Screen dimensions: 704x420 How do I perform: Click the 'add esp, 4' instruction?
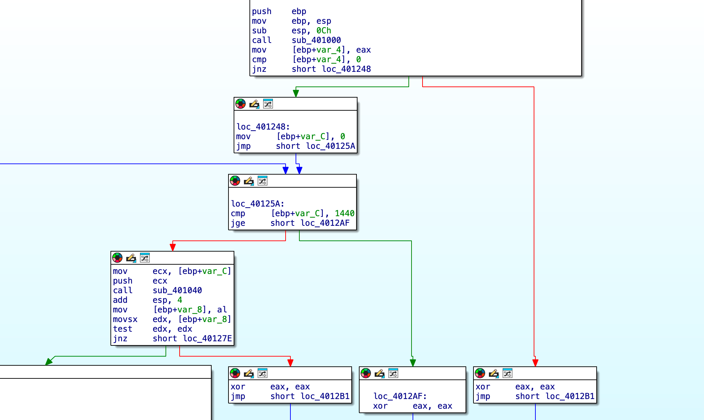tap(147, 300)
